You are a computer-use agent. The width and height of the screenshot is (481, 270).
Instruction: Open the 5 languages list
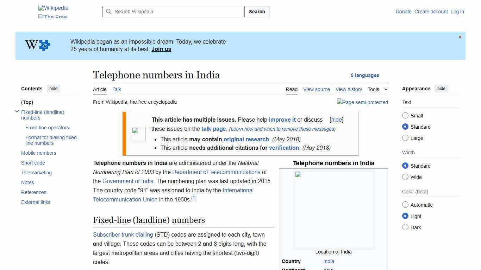[365, 75]
